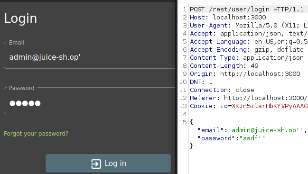Viewport: 308px width, 174px height.
Task: Click the Log in button
Action: point(108,164)
